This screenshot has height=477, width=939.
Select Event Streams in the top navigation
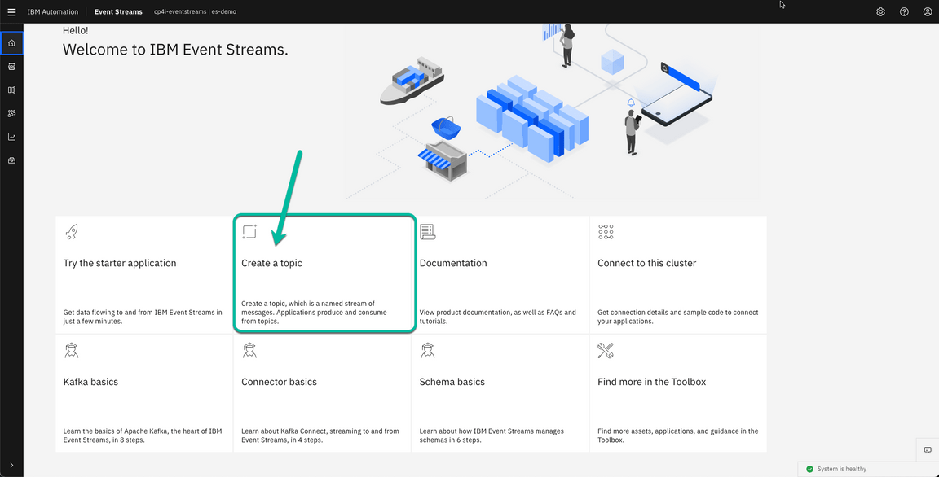point(117,11)
